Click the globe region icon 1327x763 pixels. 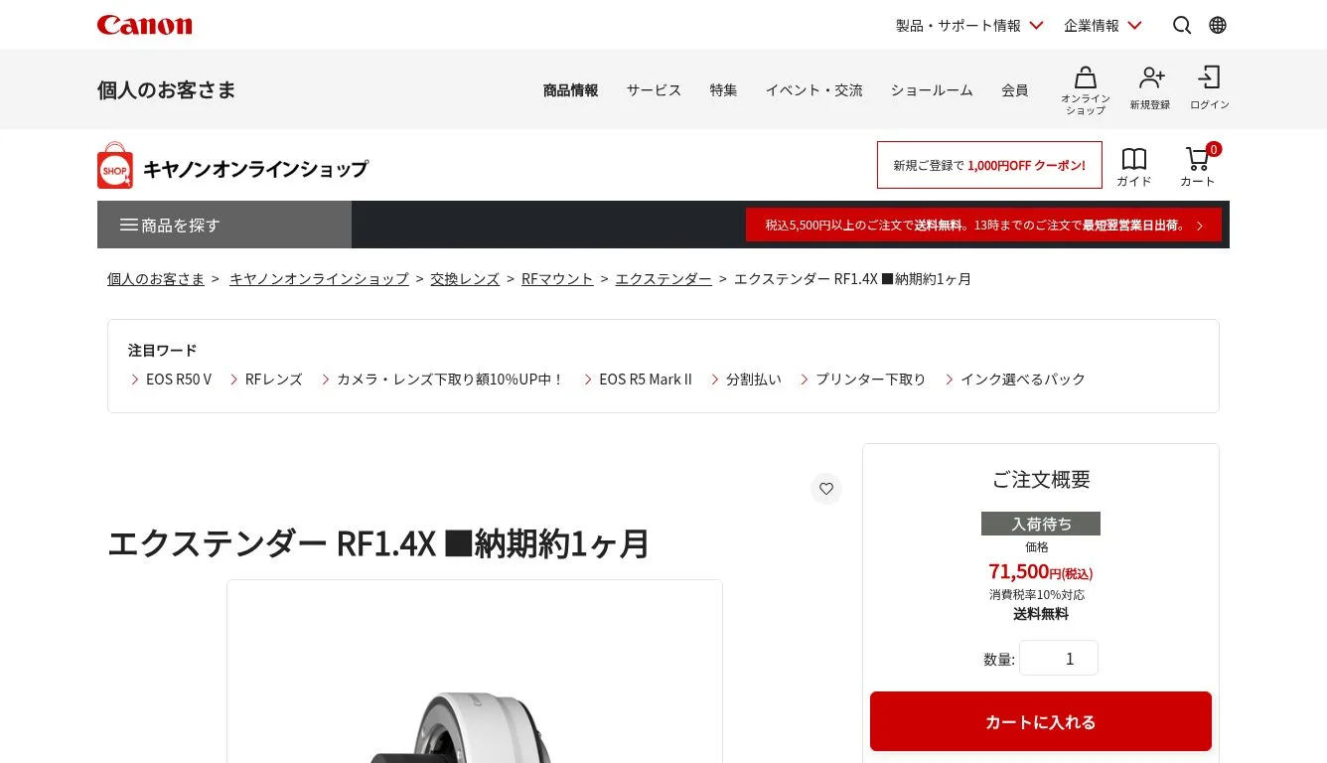coord(1218,25)
